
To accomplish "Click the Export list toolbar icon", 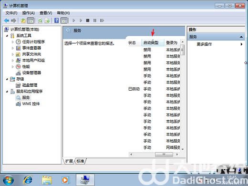I will (x=47, y=21).
